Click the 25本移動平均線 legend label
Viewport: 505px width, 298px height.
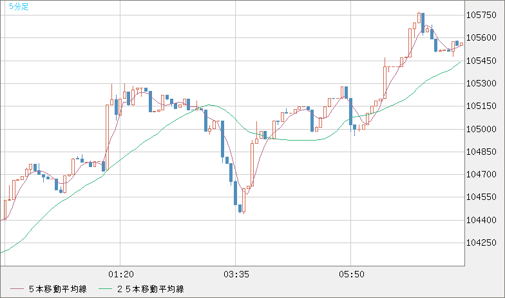pyautogui.click(x=151, y=289)
